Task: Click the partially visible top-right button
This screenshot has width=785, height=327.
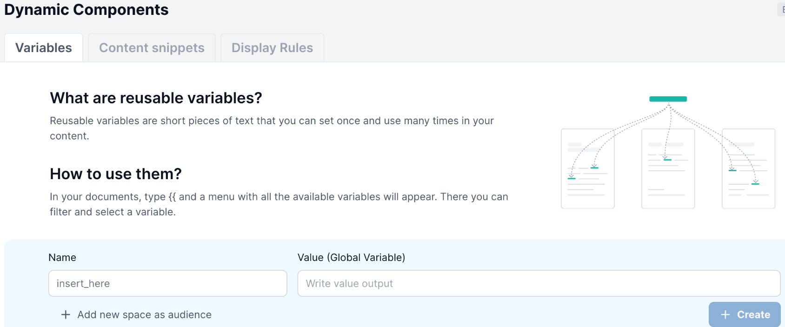Action: click(781, 9)
